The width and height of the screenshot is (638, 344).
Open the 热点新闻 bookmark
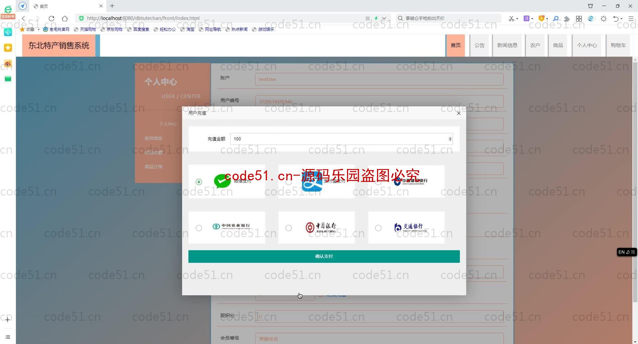(237, 29)
